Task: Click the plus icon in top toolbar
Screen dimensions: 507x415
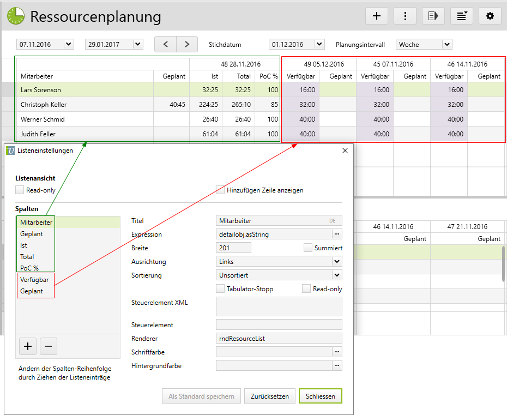Action: coord(376,16)
